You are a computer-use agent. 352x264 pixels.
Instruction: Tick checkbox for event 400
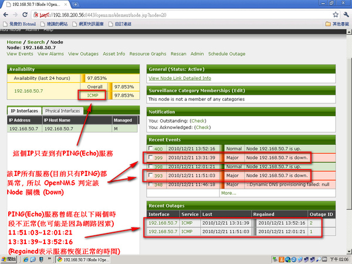point(150,148)
